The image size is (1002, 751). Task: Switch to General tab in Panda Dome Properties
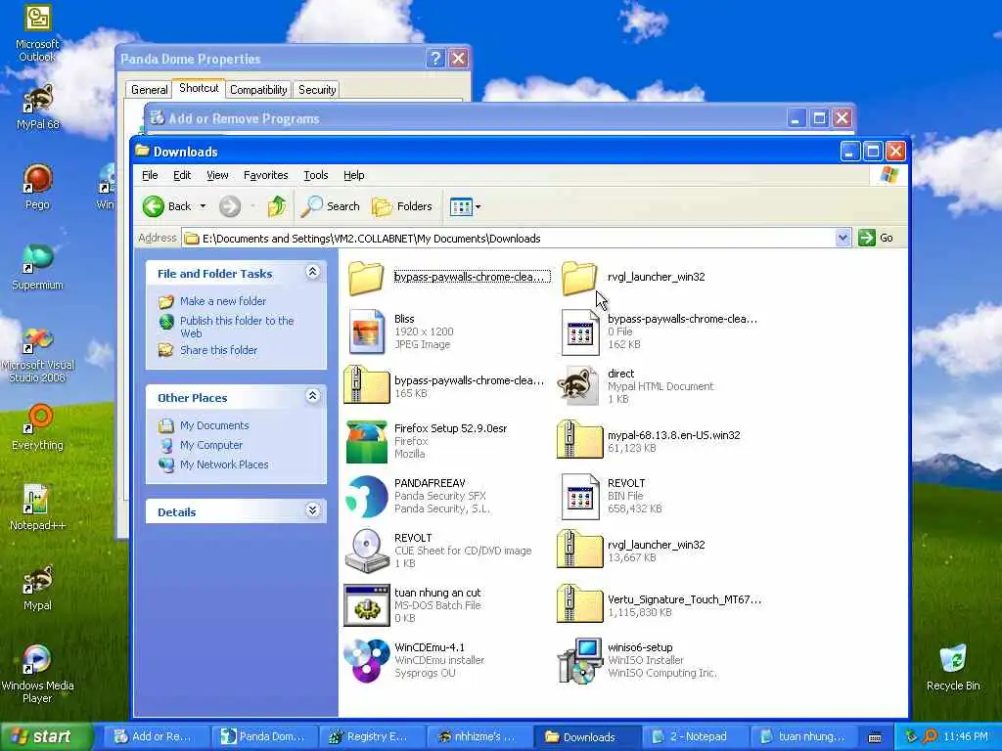click(x=149, y=89)
